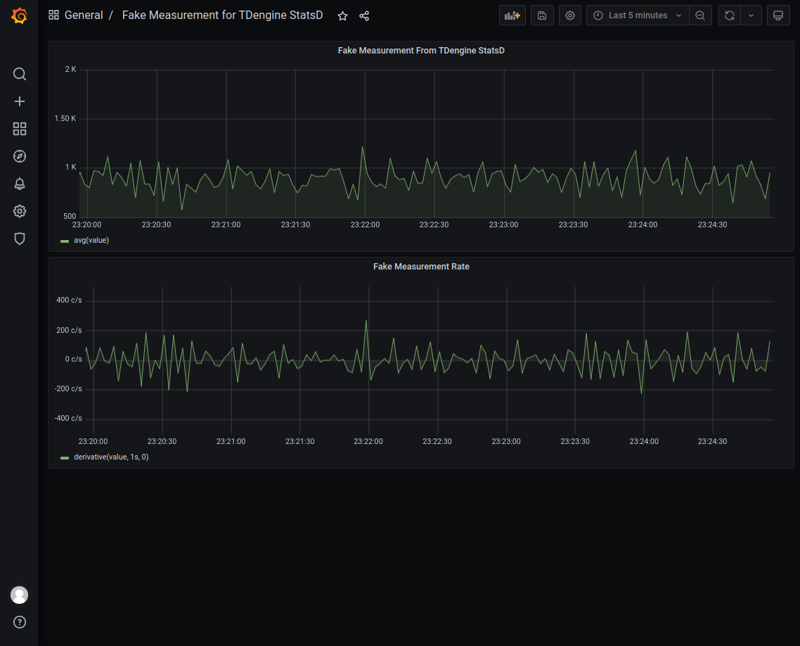Go to the General folder breadcrumb
The image size is (800, 646).
84,15
